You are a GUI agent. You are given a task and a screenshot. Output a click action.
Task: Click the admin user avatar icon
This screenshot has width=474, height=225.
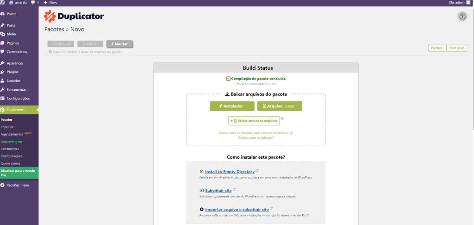click(468, 2)
